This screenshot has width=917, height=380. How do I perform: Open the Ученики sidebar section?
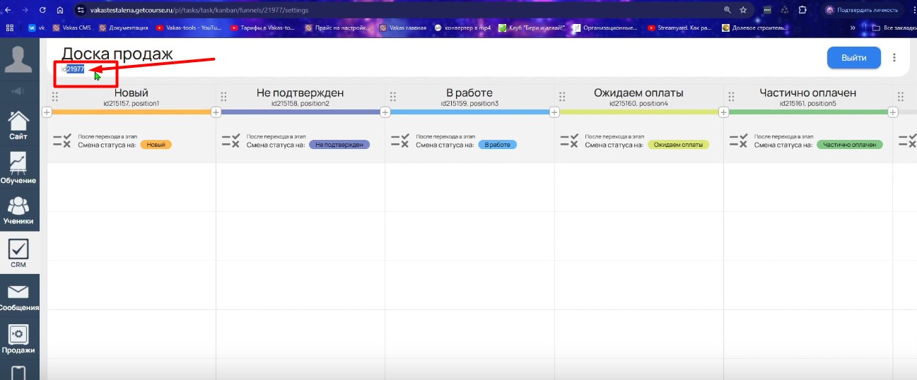pyautogui.click(x=18, y=210)
